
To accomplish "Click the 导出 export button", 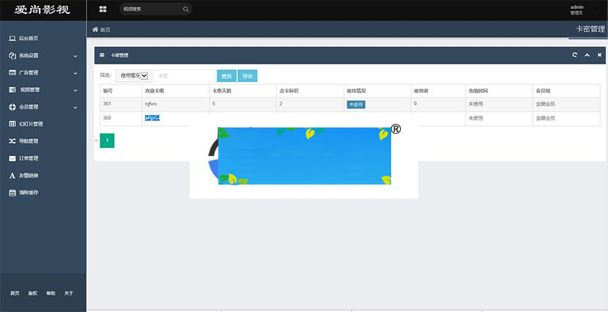I will click(x=248, y=76).
